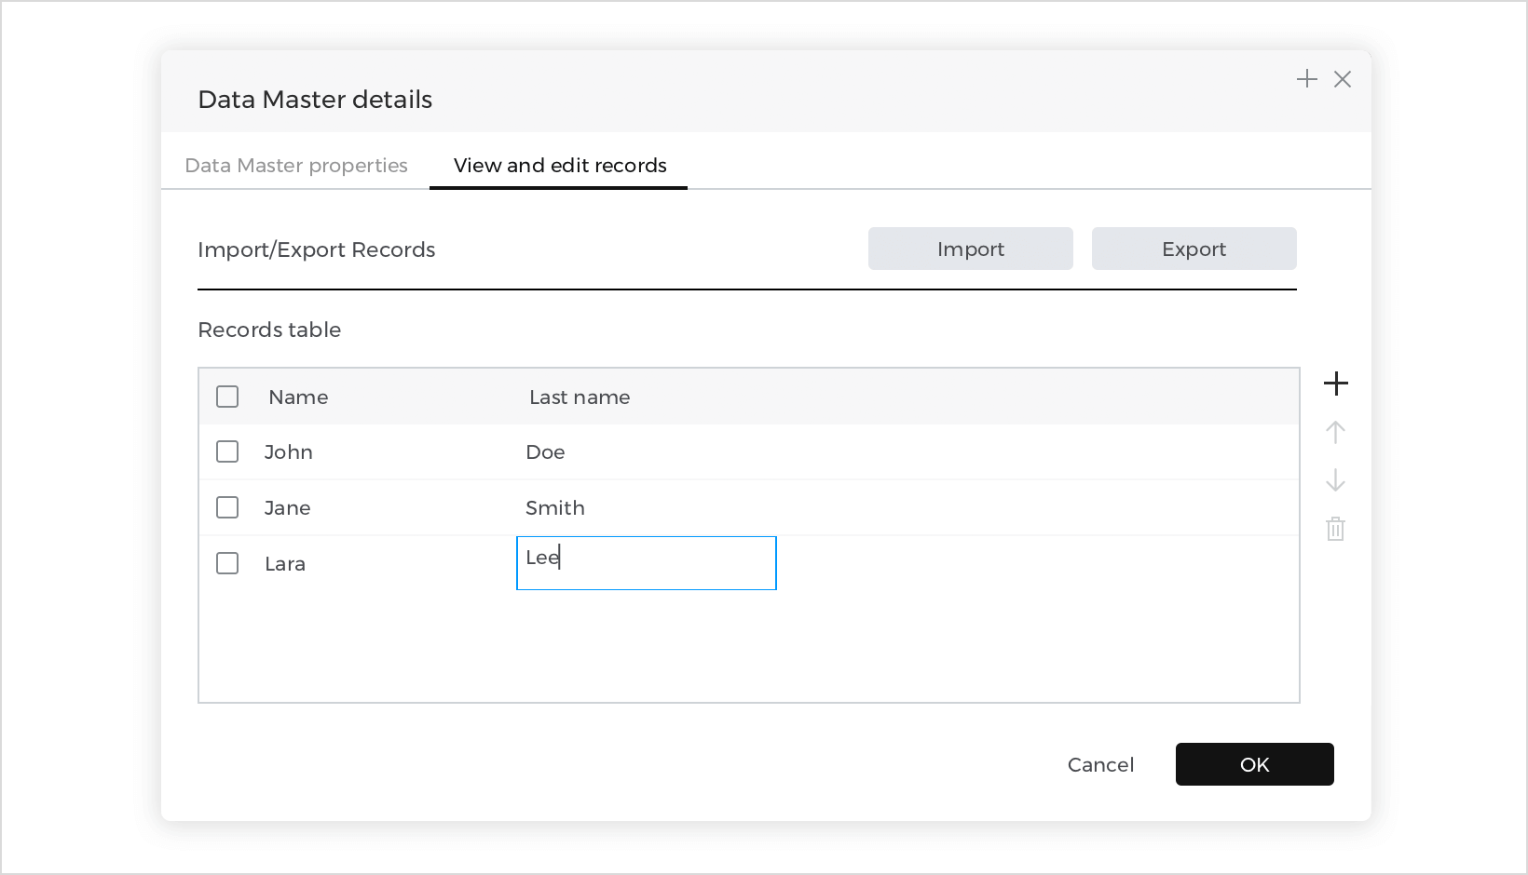Check the checkbox next to Lara
This screenshot has height=875, width=1528.
point(227,562)
